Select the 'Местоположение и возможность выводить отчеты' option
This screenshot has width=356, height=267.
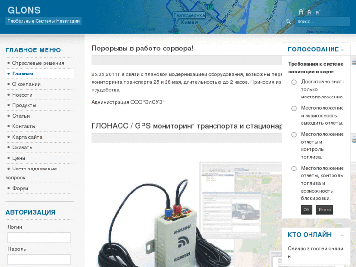[294, 108]
